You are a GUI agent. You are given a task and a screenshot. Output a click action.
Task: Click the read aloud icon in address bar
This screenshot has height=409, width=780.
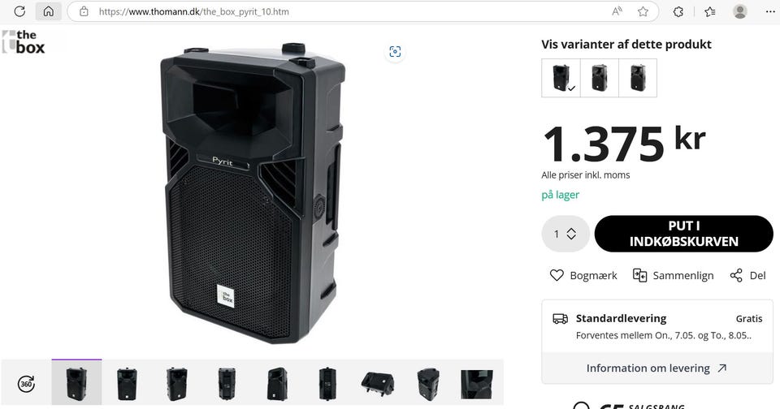tap(617, 11)
